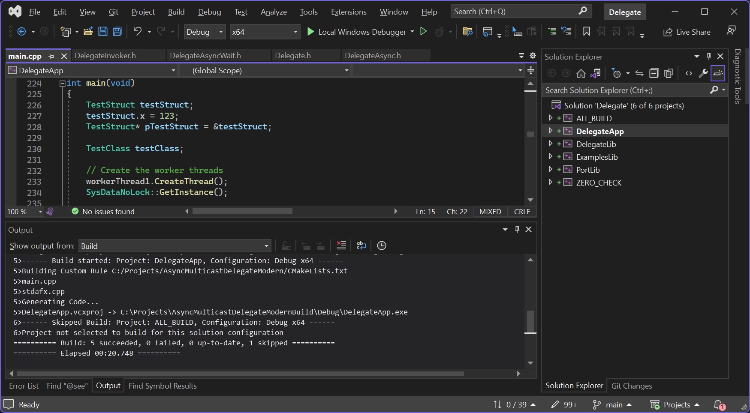Save main.cpp with the save icon
Screen dimensions: 750x413
click(x=103, y=32)
